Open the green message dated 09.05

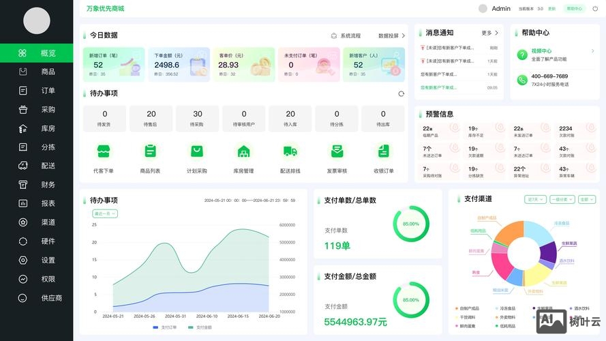459,88
